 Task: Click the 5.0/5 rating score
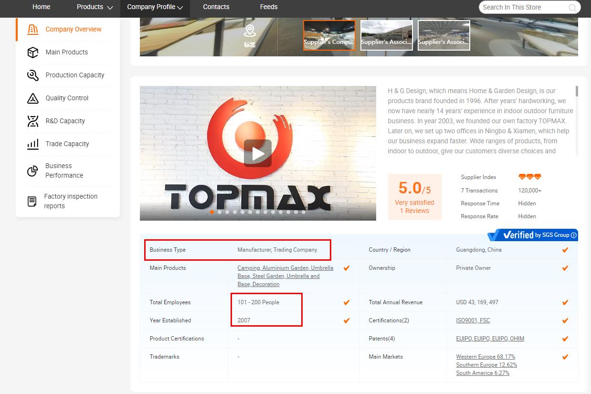[415, 188]
